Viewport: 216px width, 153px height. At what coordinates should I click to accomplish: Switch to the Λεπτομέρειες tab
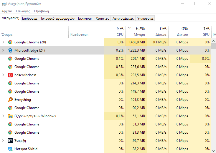[x=123, y=18]
